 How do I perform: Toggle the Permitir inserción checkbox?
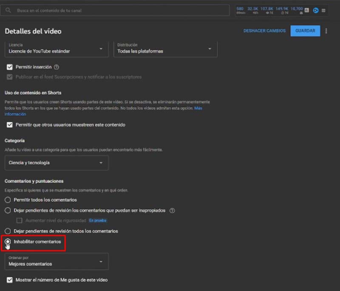(9, 67)
